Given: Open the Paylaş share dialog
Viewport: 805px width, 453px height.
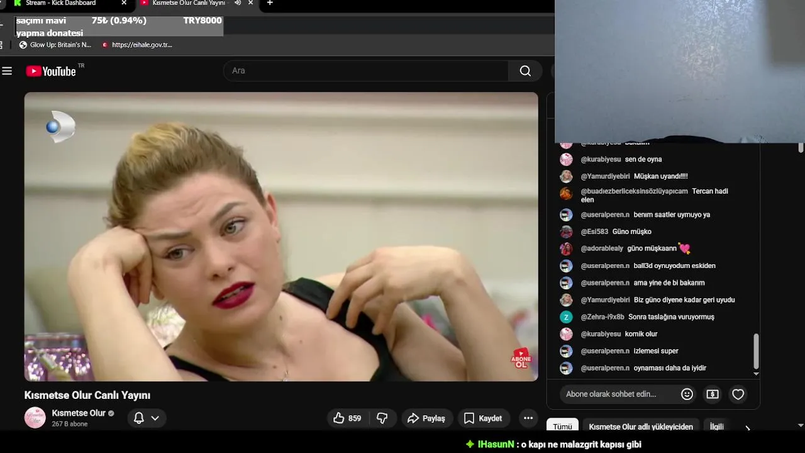Looking at the screenshot, I should (x=426, y=418).
